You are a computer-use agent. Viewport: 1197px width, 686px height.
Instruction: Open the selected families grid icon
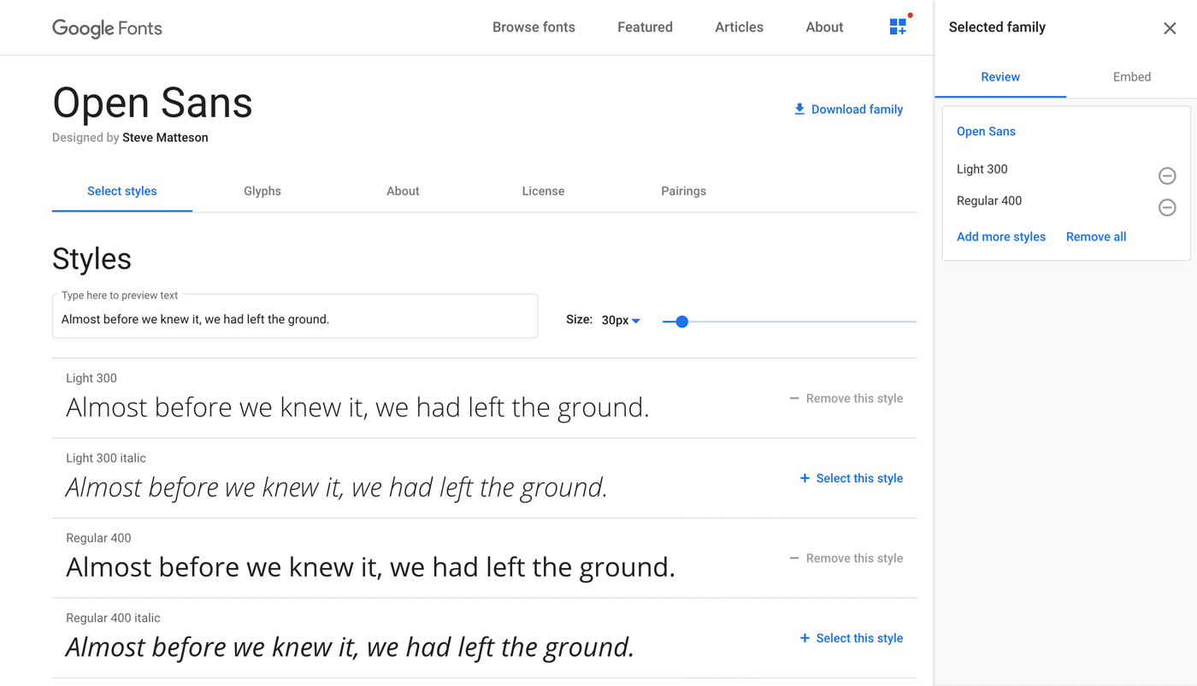pyautogui.click(x=898, y=27)
